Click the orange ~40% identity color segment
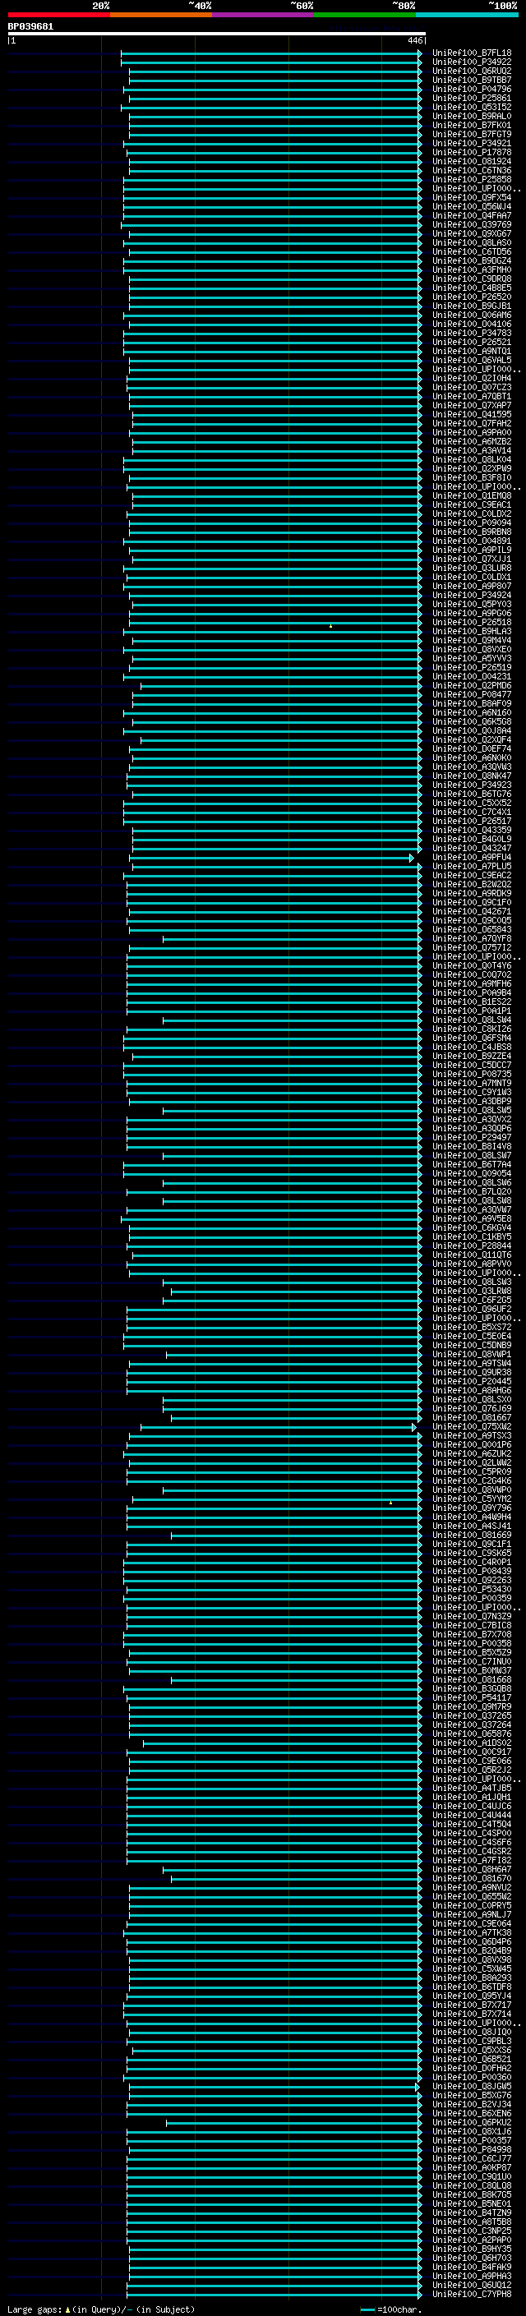Screen dimensions: 526x2316 pyautogui.click(x=161, y=15)
